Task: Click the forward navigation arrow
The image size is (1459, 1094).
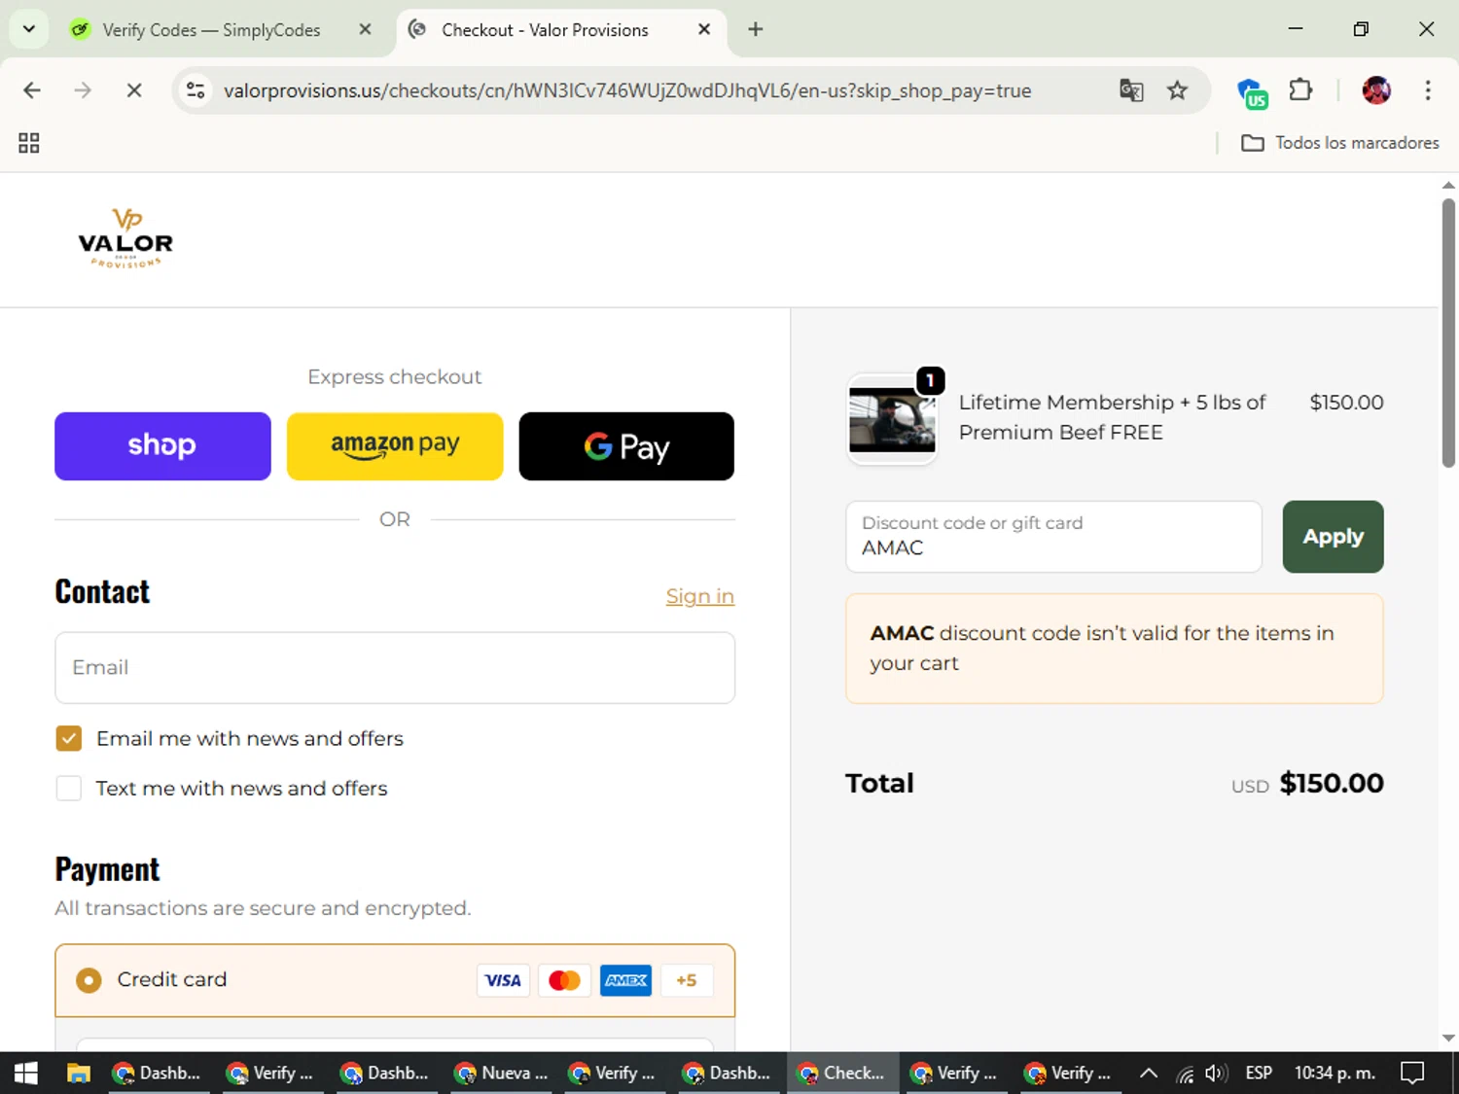Action: [83, 90]
